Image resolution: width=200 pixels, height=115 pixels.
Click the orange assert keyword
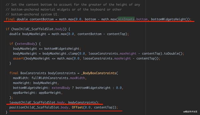(x=19, y=59)
